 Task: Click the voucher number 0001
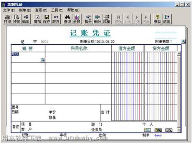coord(44,42)
